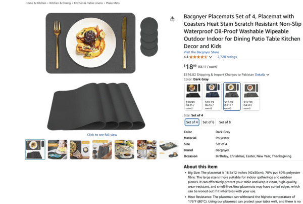The image size is (303, 204).
Task: Select the Set of 4 size option
Action: coord(192,122)
